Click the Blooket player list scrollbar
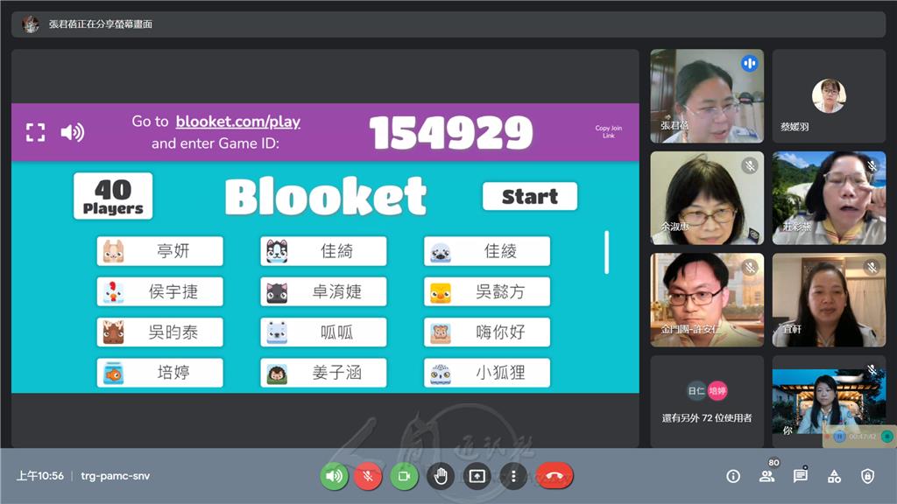The height and width of the screenshot is (504, 897). point(606,252)
